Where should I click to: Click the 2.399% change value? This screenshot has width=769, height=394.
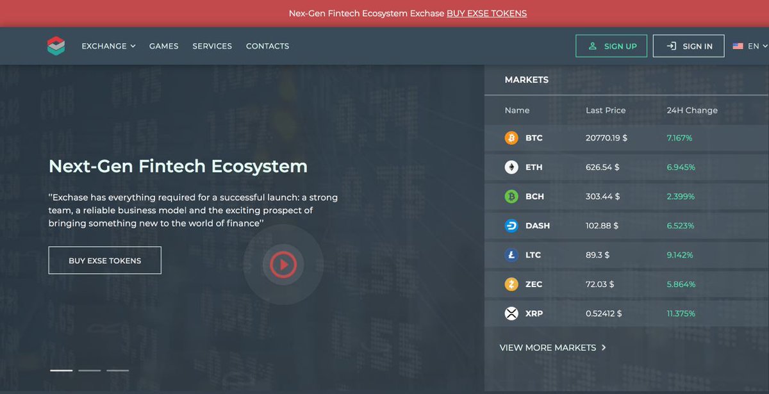coord(681,196)
